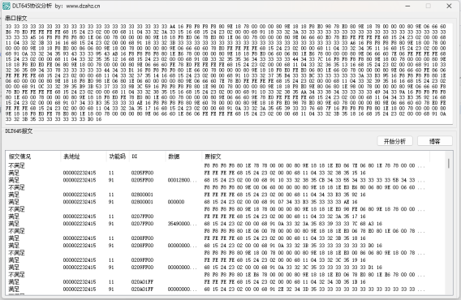
Task: Select row with DI 0205FF00 and code 11
Action: [226, 173]
